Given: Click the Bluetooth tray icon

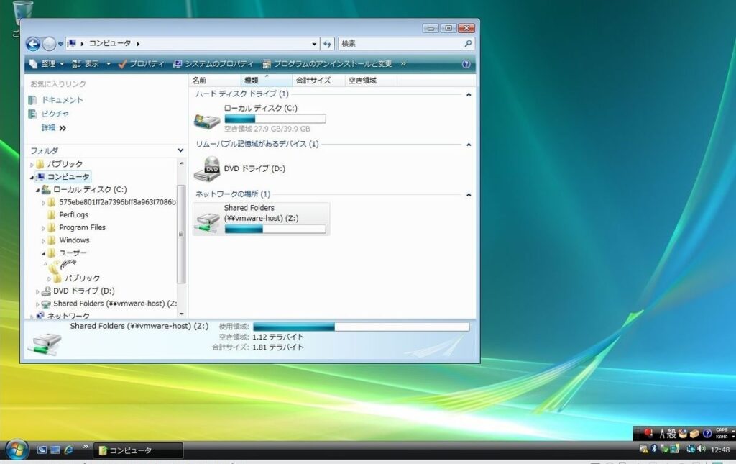Looking at the screenshot, I should (x=654, y=449).
